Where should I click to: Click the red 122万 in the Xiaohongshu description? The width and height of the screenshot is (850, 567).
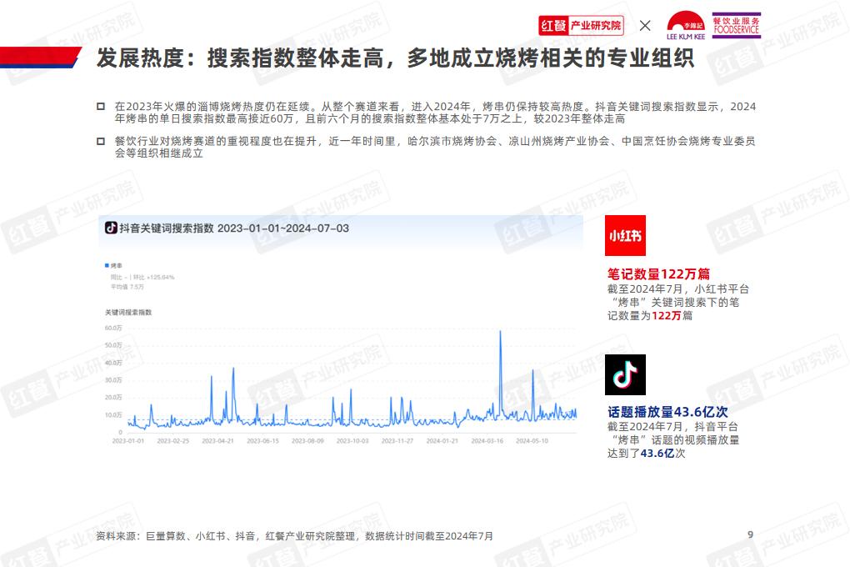coord(666,316)
